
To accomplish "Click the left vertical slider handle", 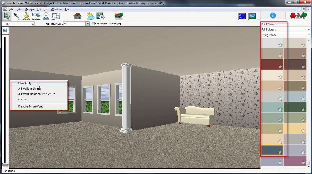I will coord(5,165).
